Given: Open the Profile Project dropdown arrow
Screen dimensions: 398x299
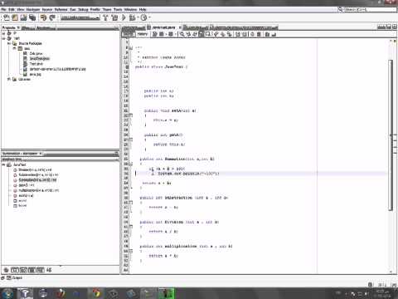Looking at the screenshot, I should coord(149,17).
